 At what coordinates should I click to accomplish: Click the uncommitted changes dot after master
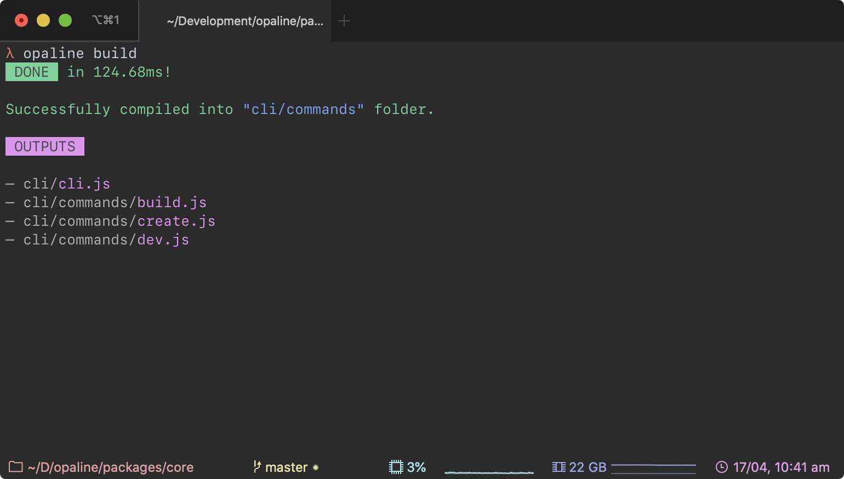pos(316,467)
